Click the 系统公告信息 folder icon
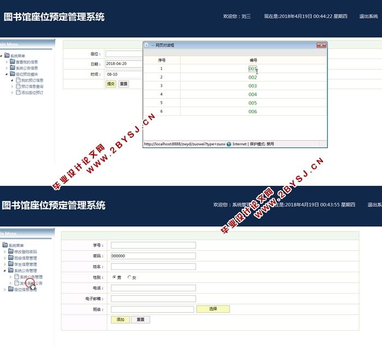 (x=13, y=67)
